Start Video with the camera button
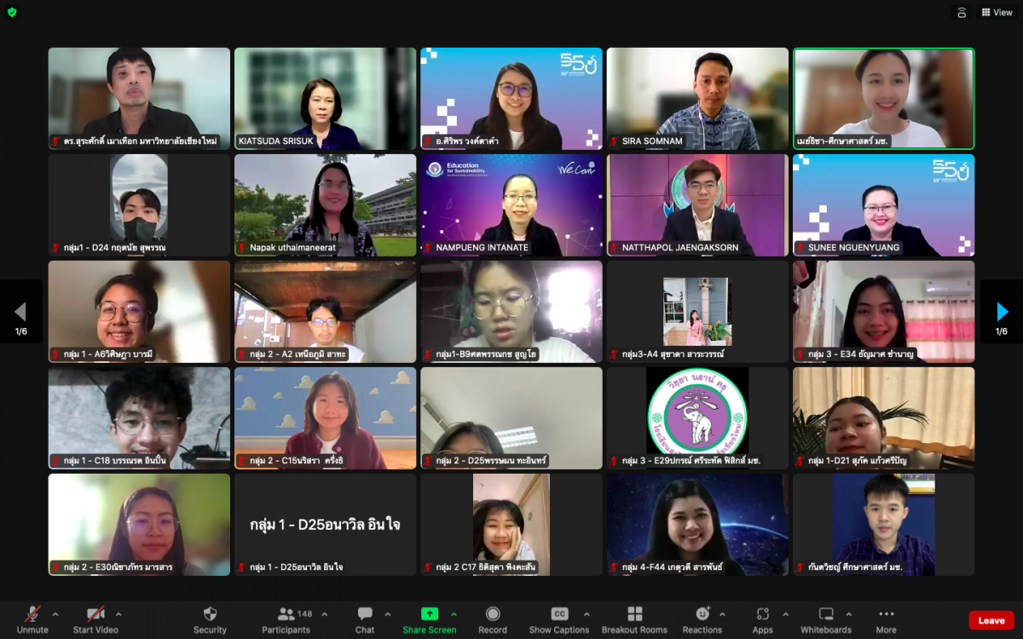The width and height of the screenshot is (1023, 639). click(95, 619)
